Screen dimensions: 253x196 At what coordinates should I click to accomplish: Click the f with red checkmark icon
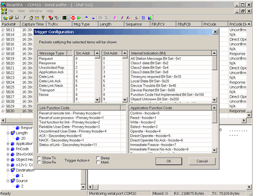(x=129, y=18)
